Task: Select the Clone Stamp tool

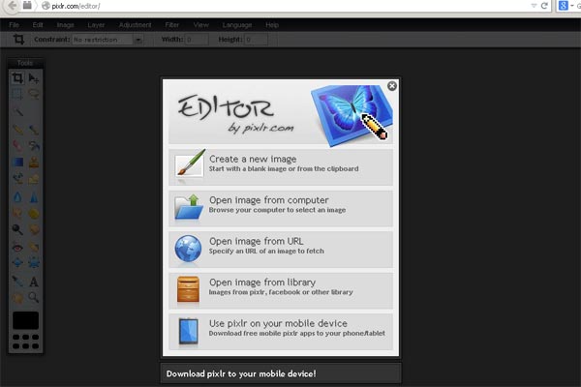Action: point(34,162)
